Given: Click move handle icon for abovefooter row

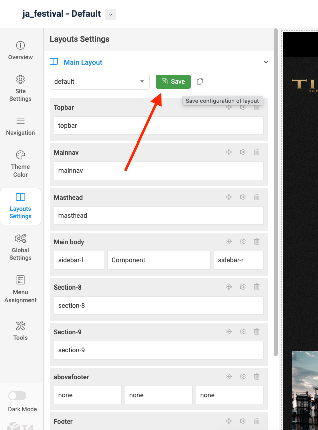Looking at the screenshot, I should click(229, 377).
